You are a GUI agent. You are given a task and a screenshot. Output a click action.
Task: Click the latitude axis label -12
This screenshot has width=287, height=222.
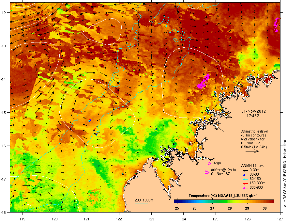point(3,13)
